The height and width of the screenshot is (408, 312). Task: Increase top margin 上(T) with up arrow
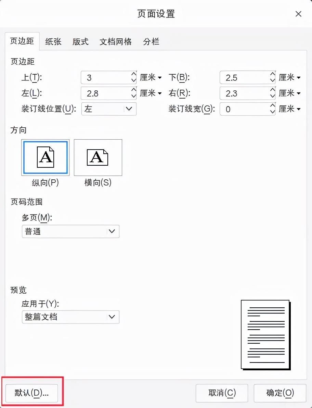(134, 74)
